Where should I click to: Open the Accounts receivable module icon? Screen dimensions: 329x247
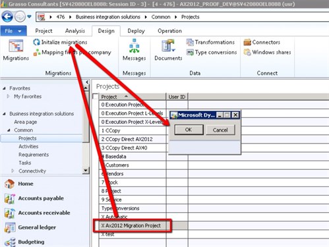click(x=9, y=213)
